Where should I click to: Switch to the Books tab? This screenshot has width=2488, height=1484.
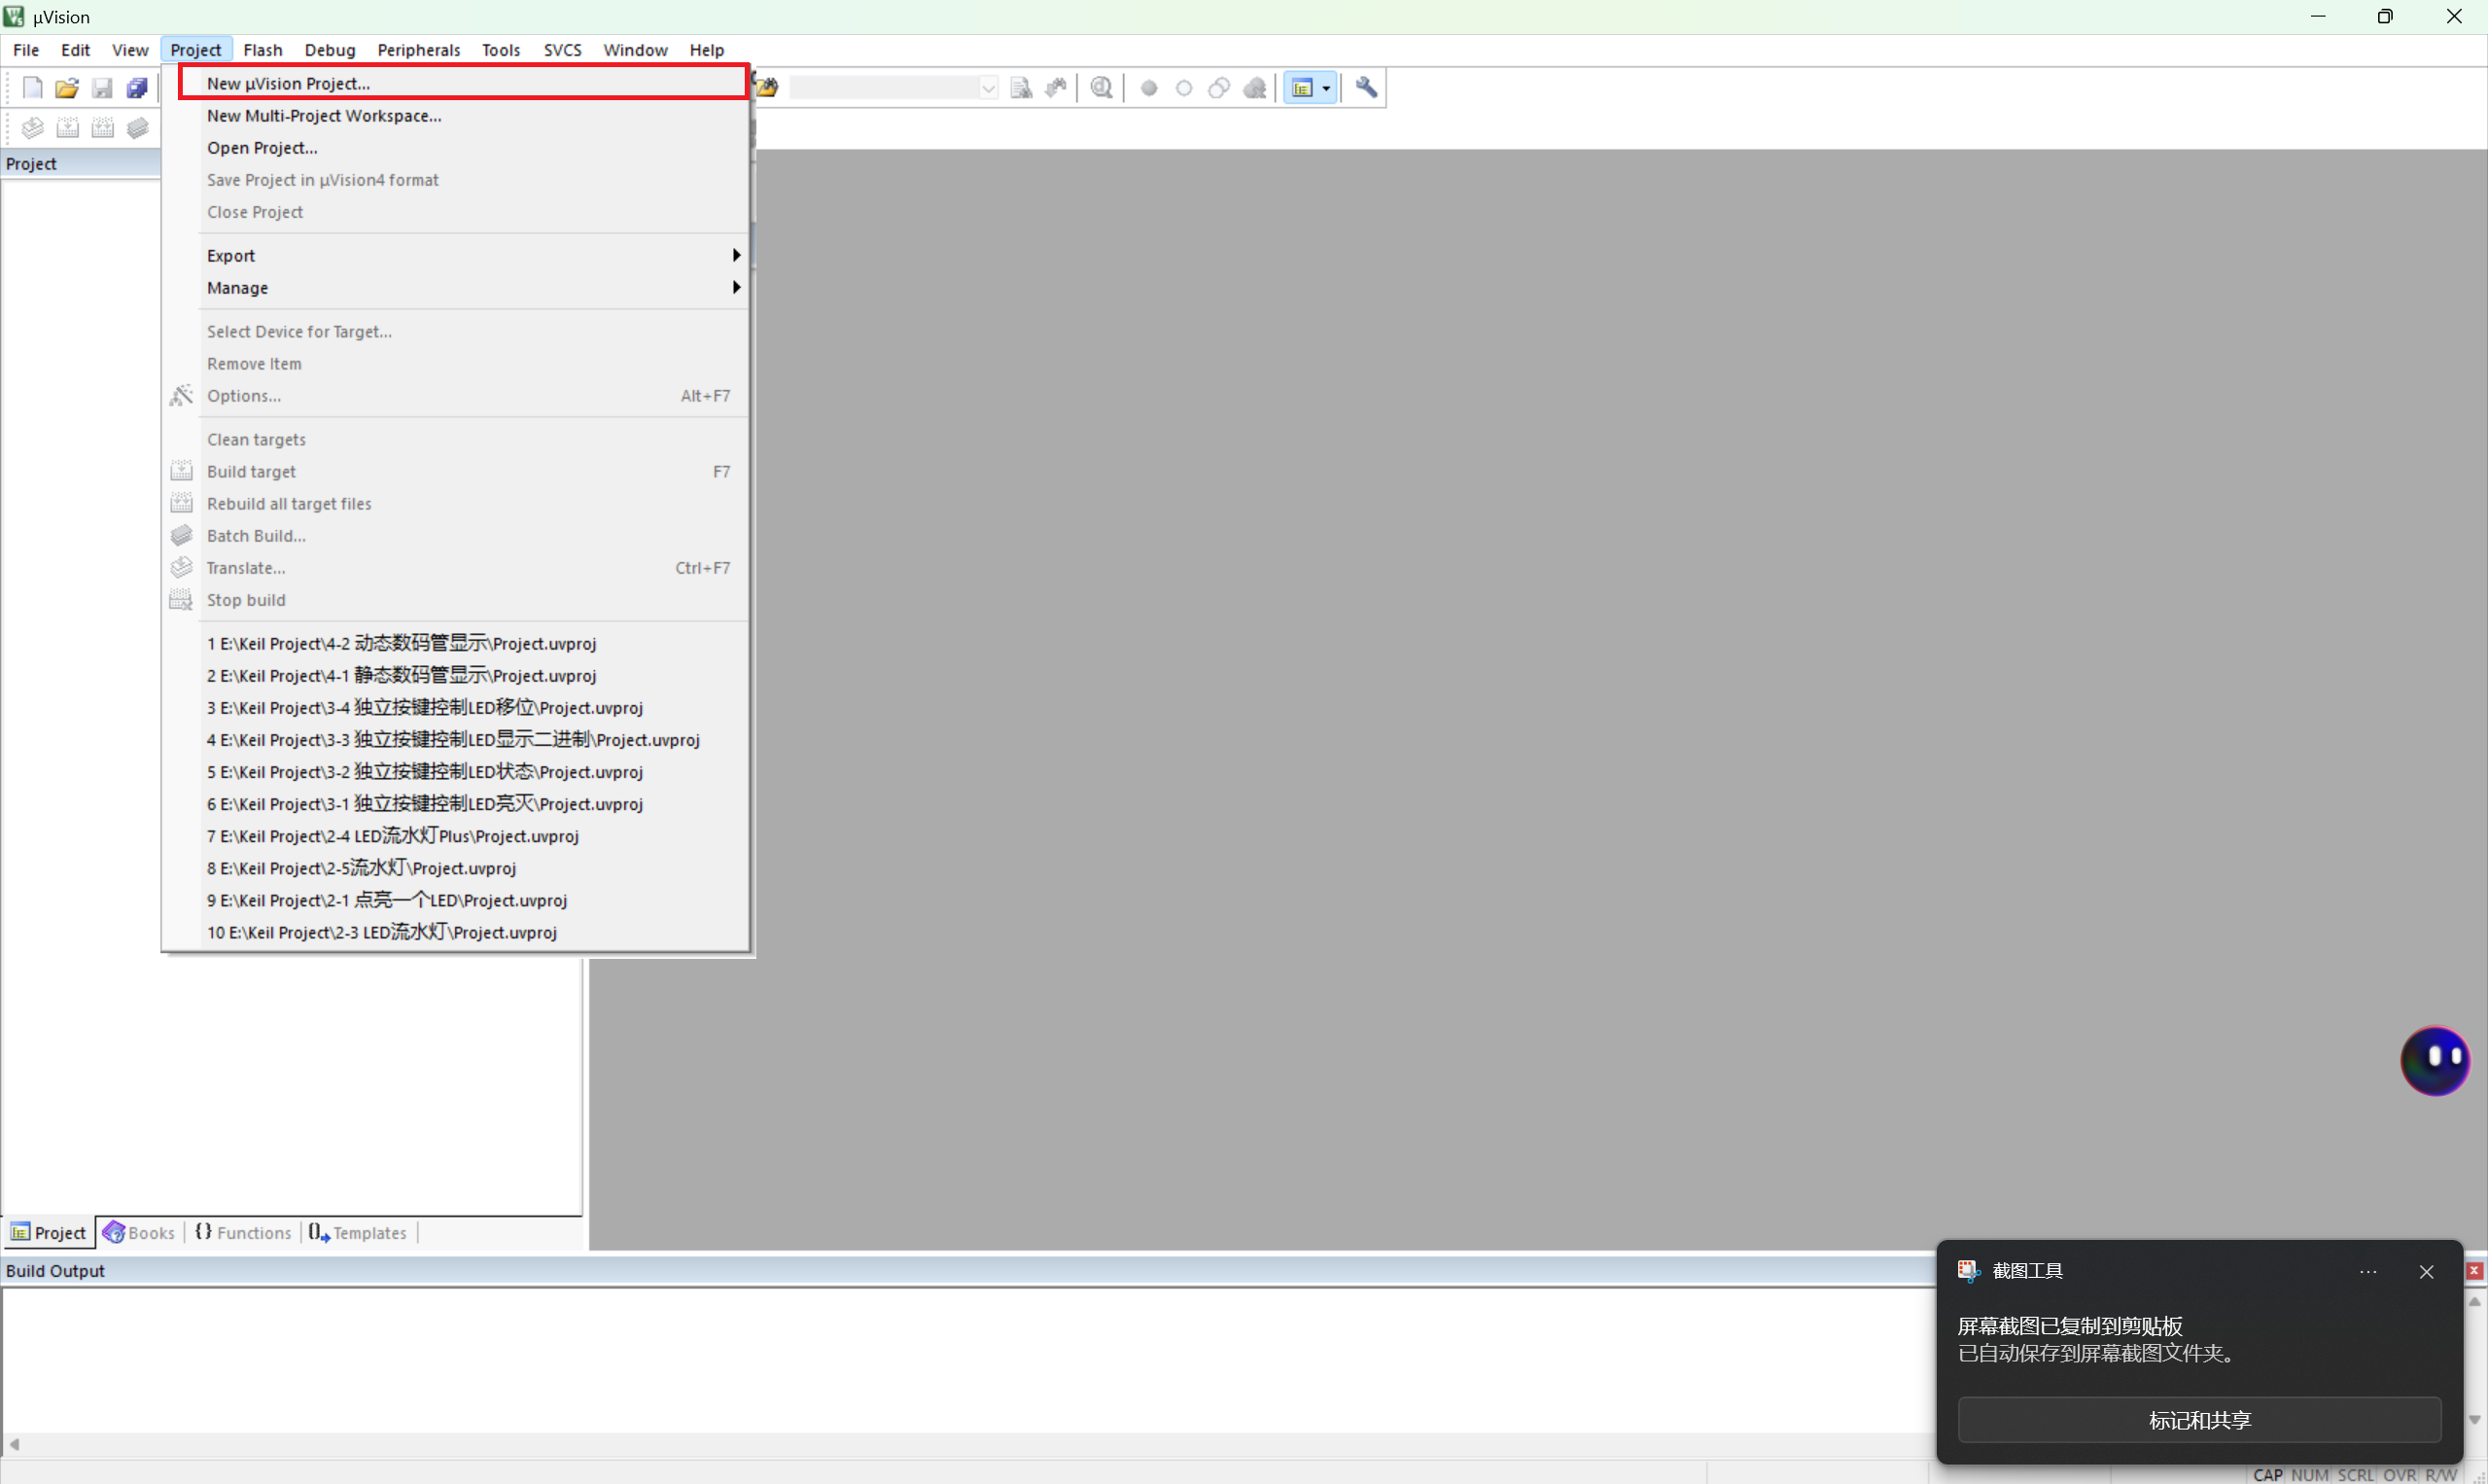140,1233
